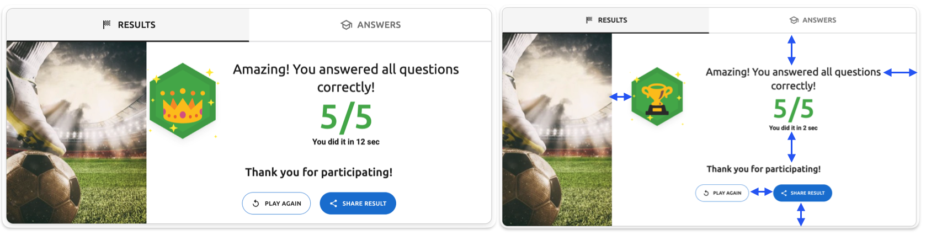This screenshot has width=926, height=235.
Task: Switch to the left panel's Answers tab
Action: 370,25
